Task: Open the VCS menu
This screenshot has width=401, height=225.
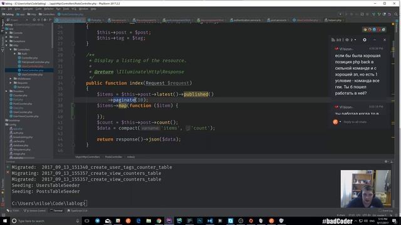Action: [74, 9]
